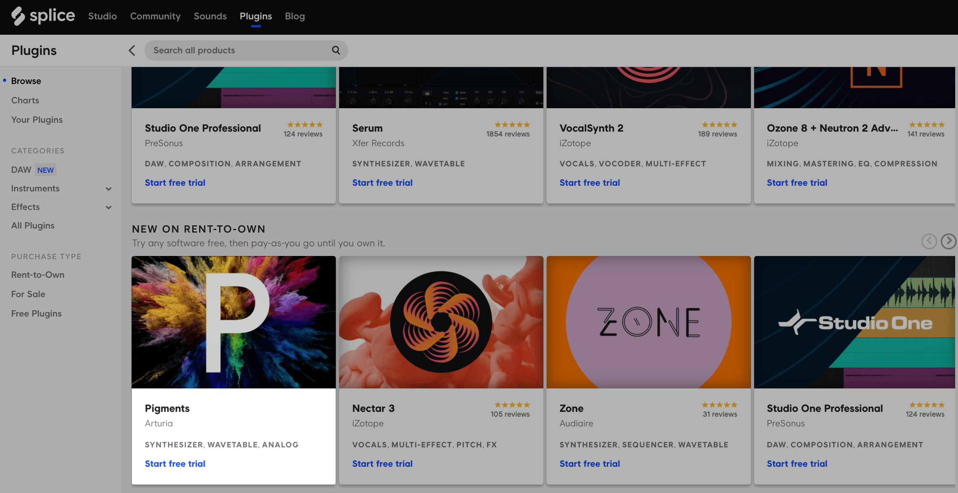The image size is (958, 493).
Task: Open the Community tab
Action: pyautogui.click(x=155, y=16)
